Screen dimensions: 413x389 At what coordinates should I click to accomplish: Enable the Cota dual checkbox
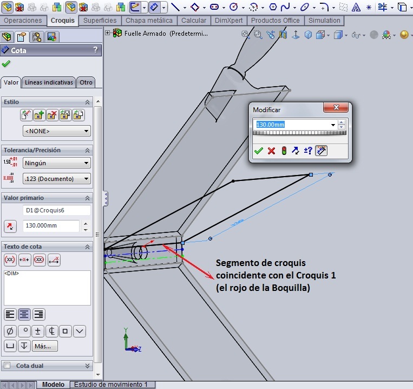click(7, 366)
